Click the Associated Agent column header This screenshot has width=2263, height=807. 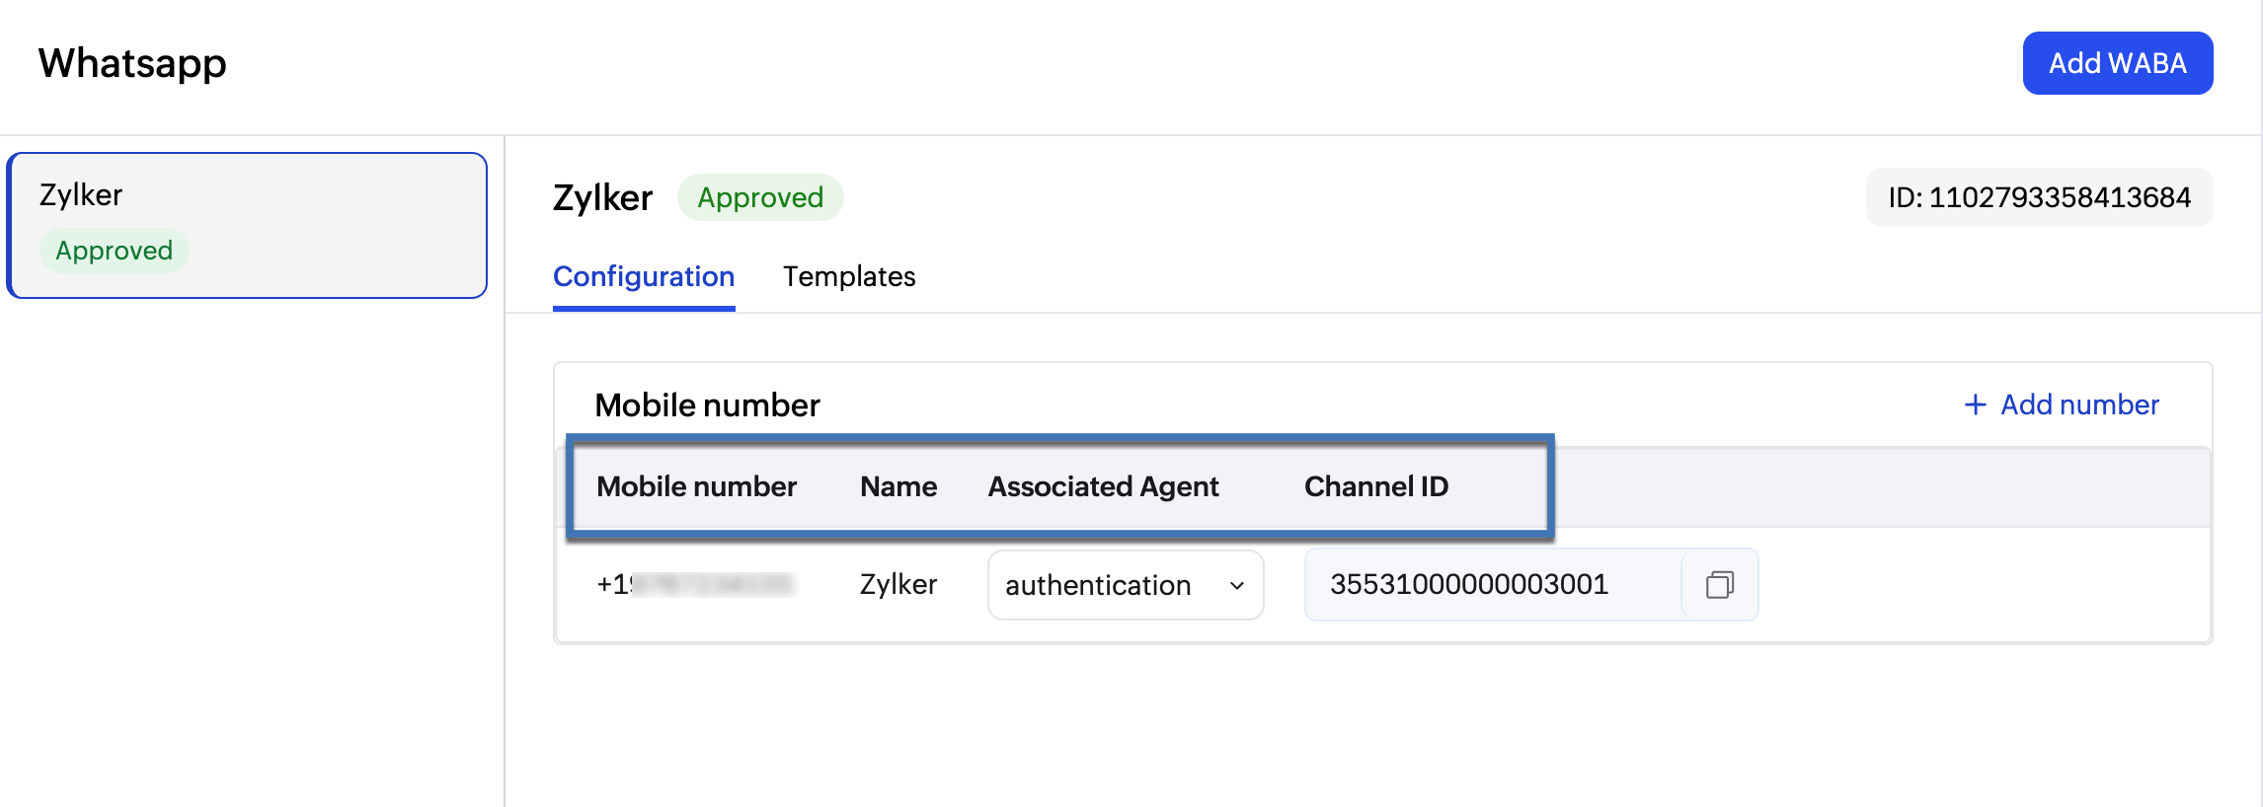click(x=1104, y=486)
